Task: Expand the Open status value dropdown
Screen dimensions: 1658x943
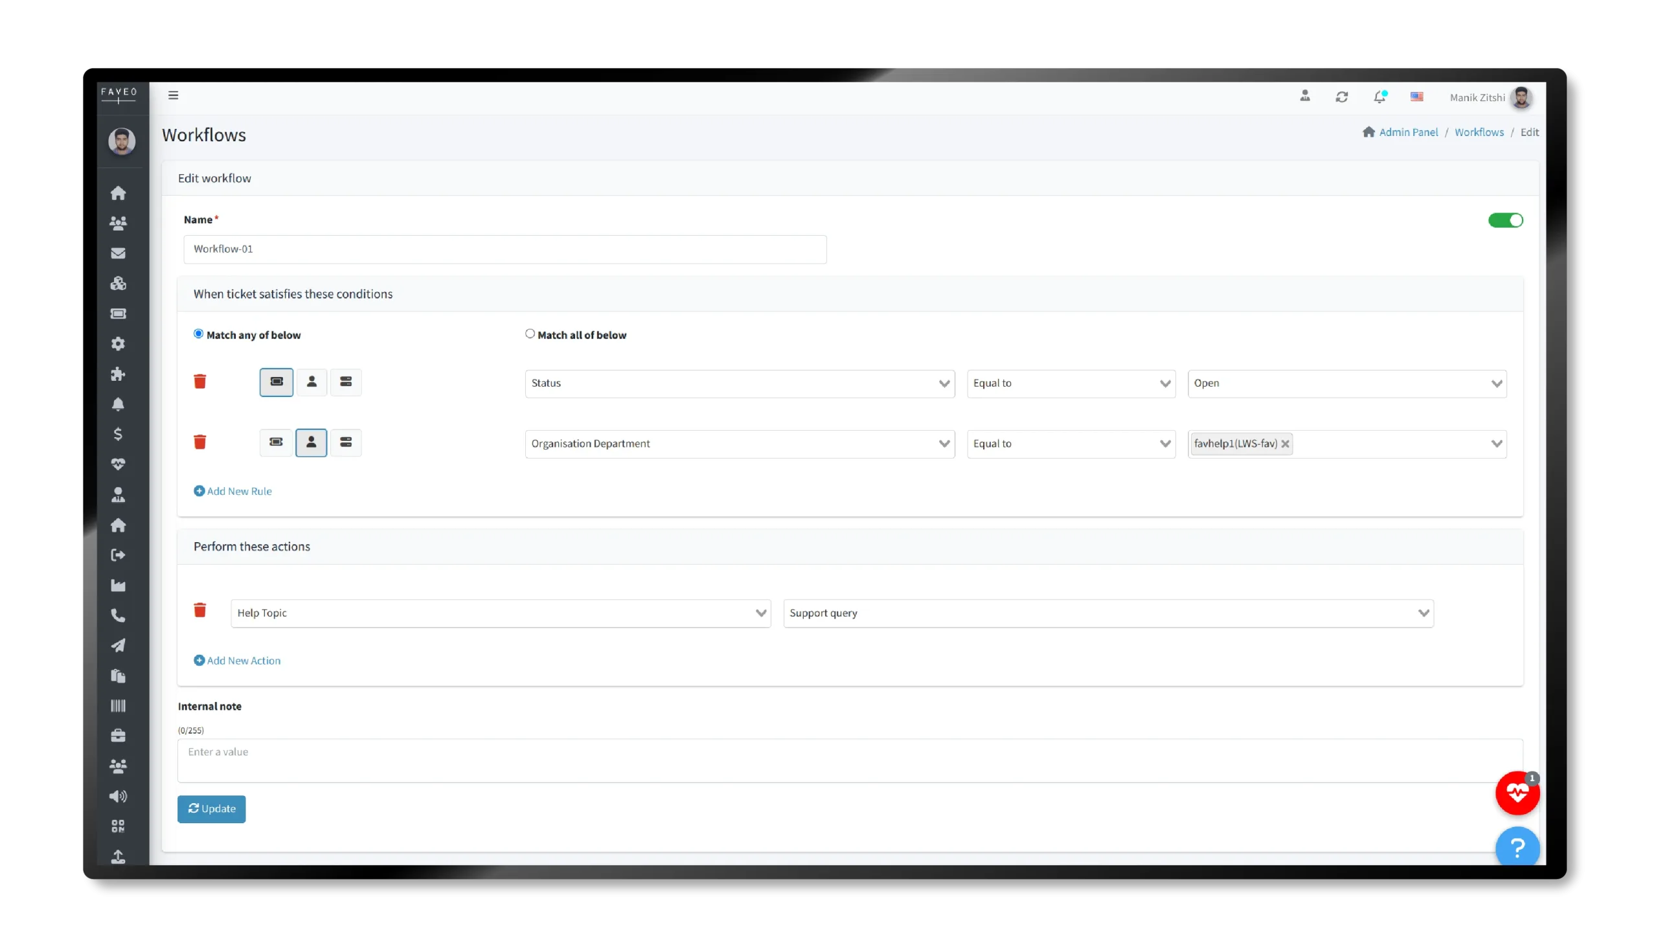Action: [1346, 383]
